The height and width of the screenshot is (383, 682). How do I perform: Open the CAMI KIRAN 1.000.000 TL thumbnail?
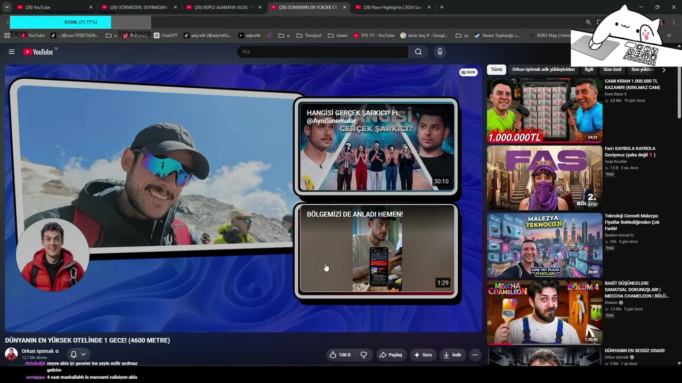tap(544, 110)
